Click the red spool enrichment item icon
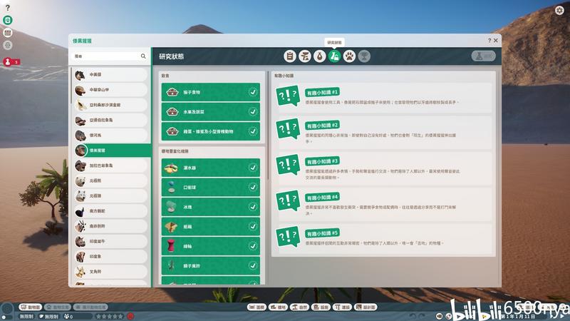This screenshot has width=570, height=321. coord(171,246)
